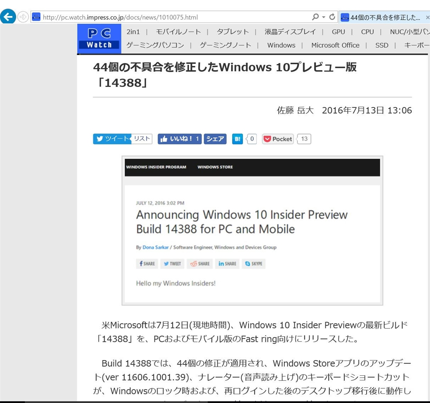Reload the page with refresh icon
Image resolution: width=430 pixels, height=403 pixels.
tap(332, 17)
